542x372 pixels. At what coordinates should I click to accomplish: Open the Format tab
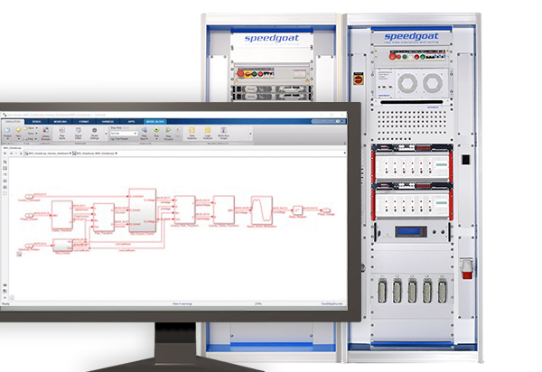84,121
